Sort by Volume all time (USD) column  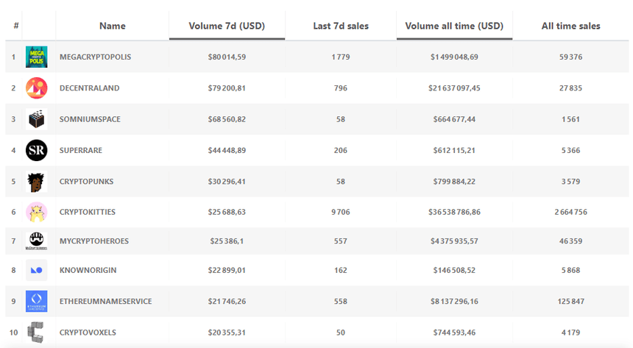(x=454, y=26)
